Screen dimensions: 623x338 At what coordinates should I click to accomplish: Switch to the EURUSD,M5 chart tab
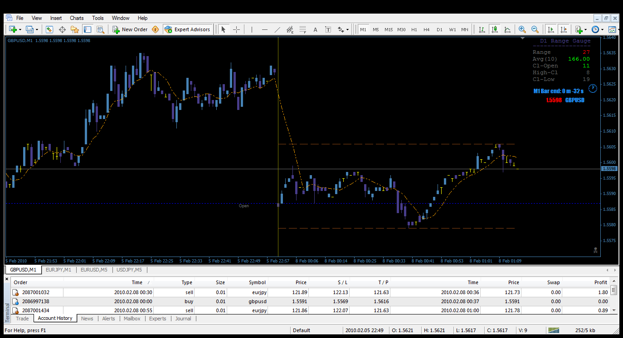(94, 270)
